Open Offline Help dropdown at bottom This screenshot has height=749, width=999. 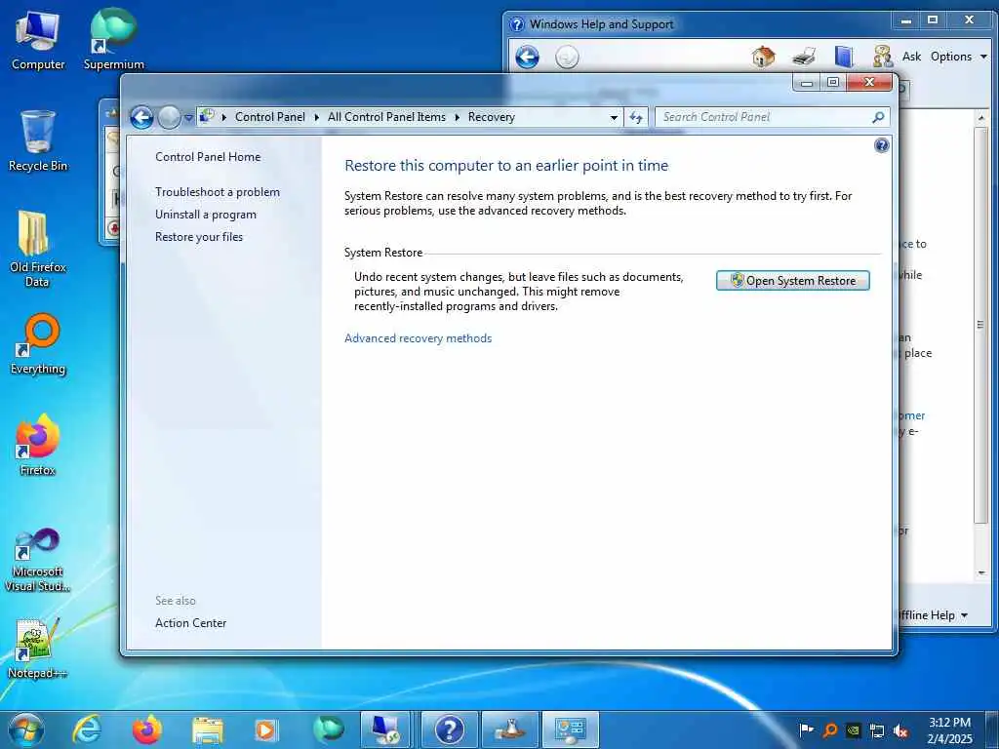point(933,615)
